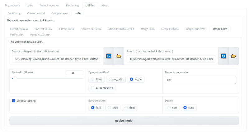The image size is (249, 132).
Task: Click the Dynamic parameter text field
Action: coord(200,80)
